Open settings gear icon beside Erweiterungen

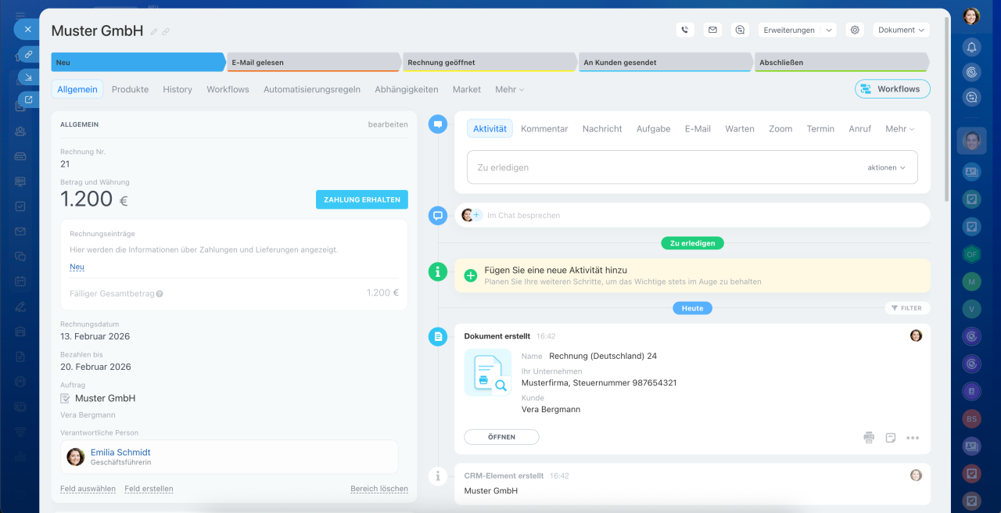pos(855,30)
